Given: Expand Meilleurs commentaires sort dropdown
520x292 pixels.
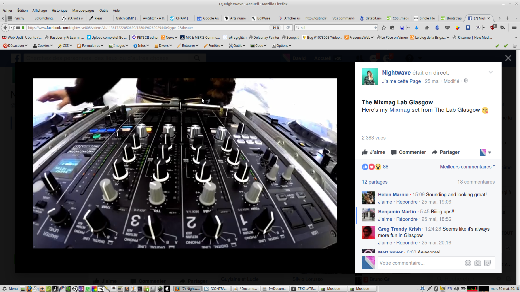Looking at the screenshot, I should coord(467,167).
